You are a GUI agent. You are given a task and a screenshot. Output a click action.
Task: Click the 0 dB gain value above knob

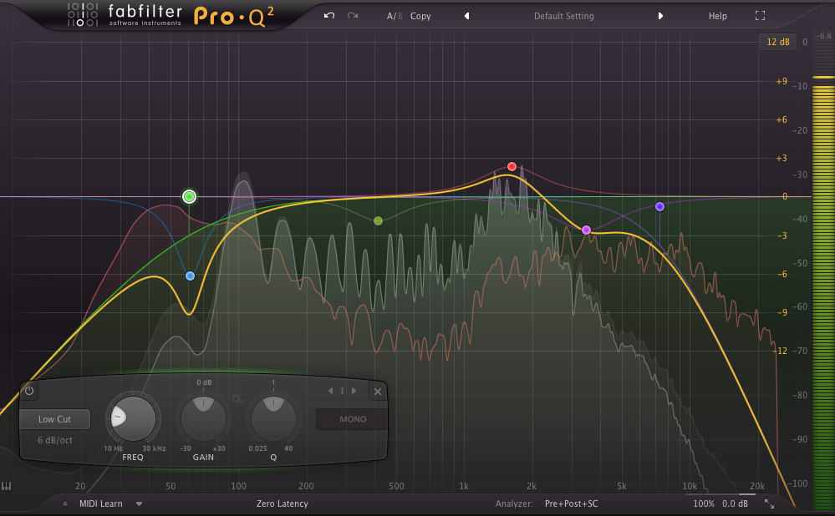(x=203, y=382)
